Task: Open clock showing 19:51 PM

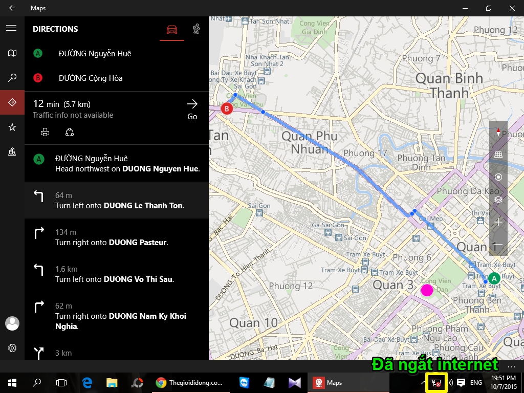Action: 504,382
